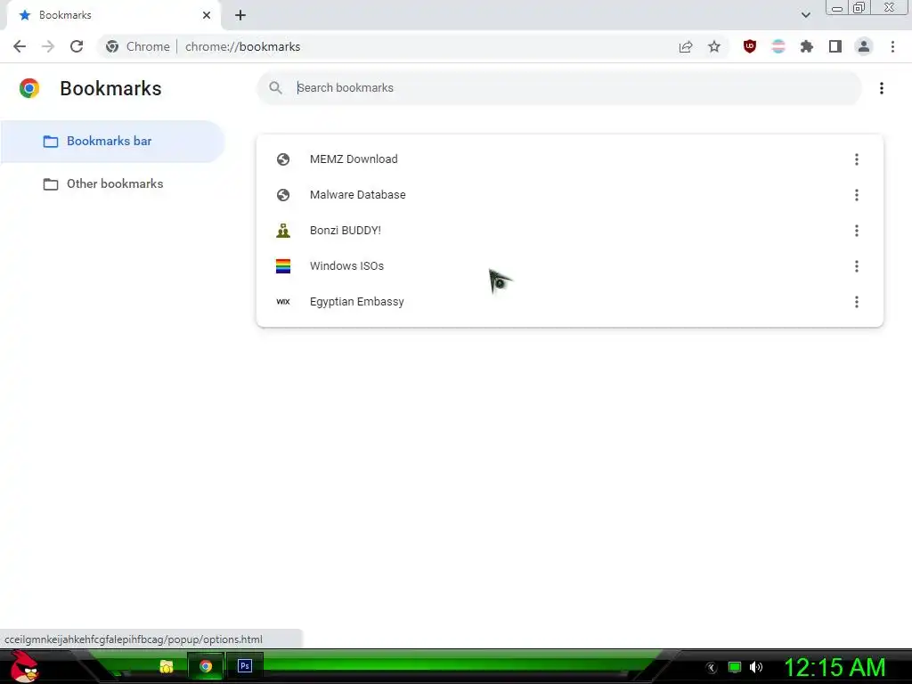Go back using the browser back arrow
Screen dimensions: 912x684
[x=20, y=46]
